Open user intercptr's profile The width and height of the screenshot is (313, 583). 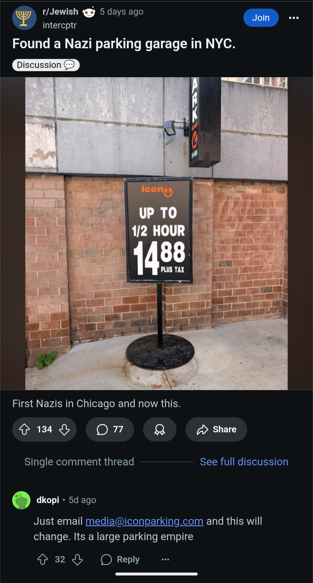[59, 25]
